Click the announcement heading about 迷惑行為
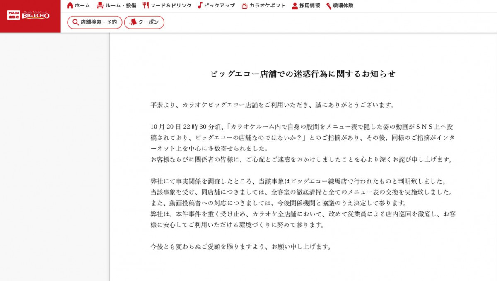This screenshot has width=497, height=281. pos(303,74)
